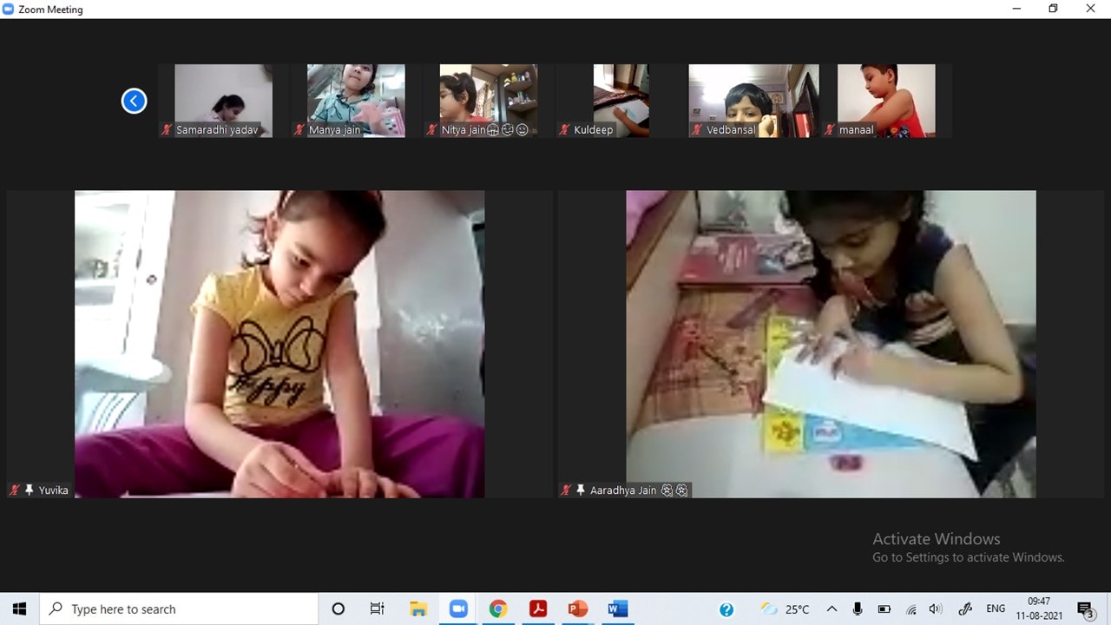
Task: Click muted mic icon on manaal
Action: [x=830, y=130]
